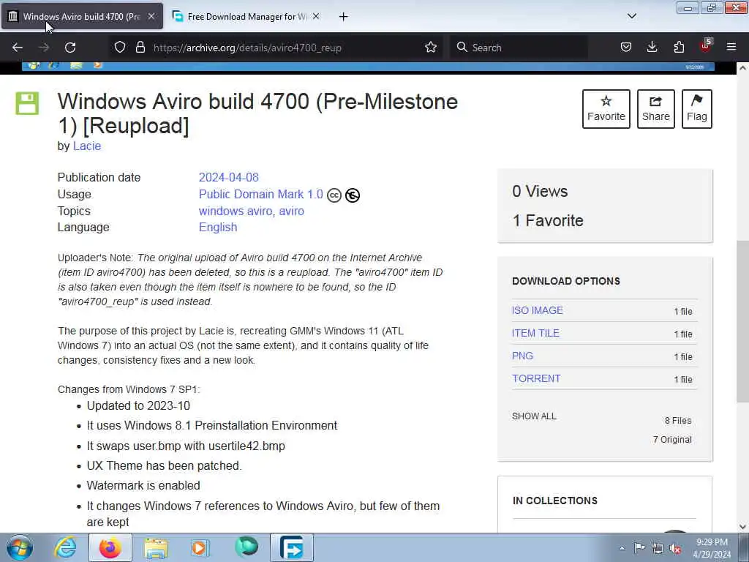Open the Action Center flag tray icon
This screenshot has width=749, height=562.
point(639,548)
